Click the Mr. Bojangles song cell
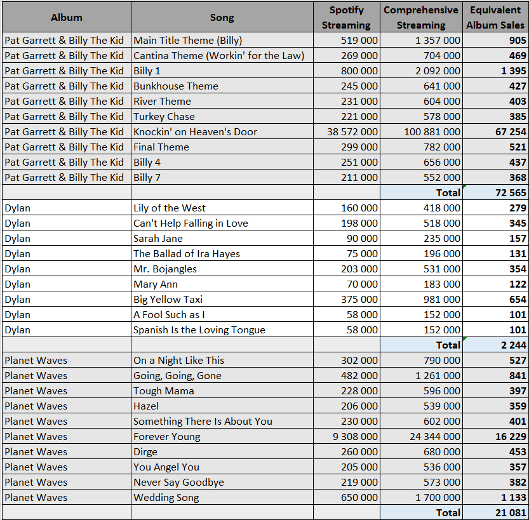 pos(222,269)
